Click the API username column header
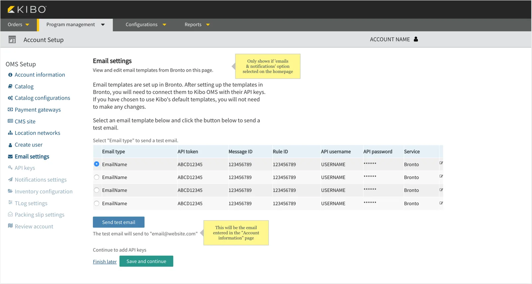 click(x=336, y=151)
